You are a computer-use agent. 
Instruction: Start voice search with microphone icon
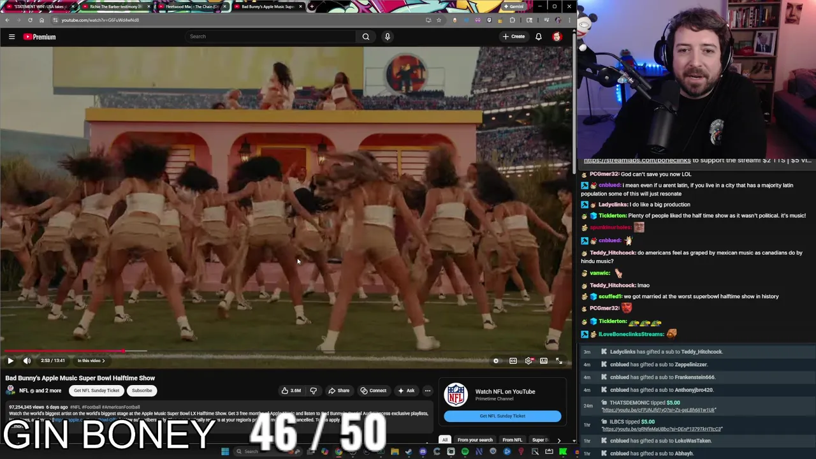pos(387,36)
